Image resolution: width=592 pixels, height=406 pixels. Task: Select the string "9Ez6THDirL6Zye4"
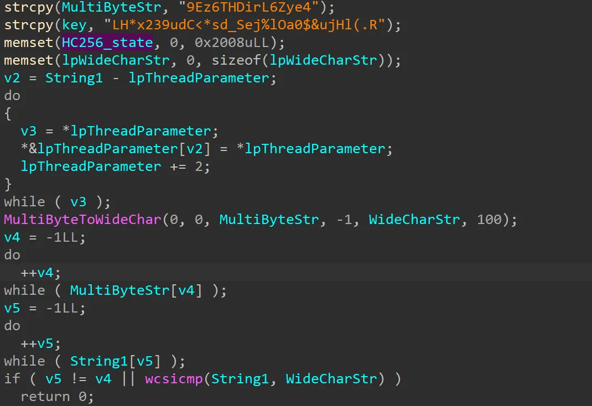(x=249, y=7)
